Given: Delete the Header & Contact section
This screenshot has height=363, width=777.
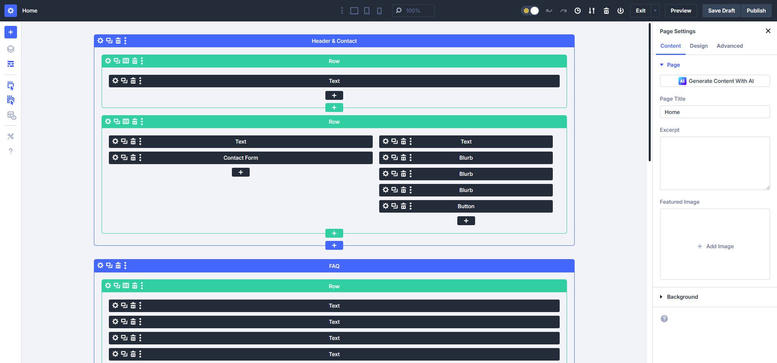Looking at the screenshot, I should point(118,40).
